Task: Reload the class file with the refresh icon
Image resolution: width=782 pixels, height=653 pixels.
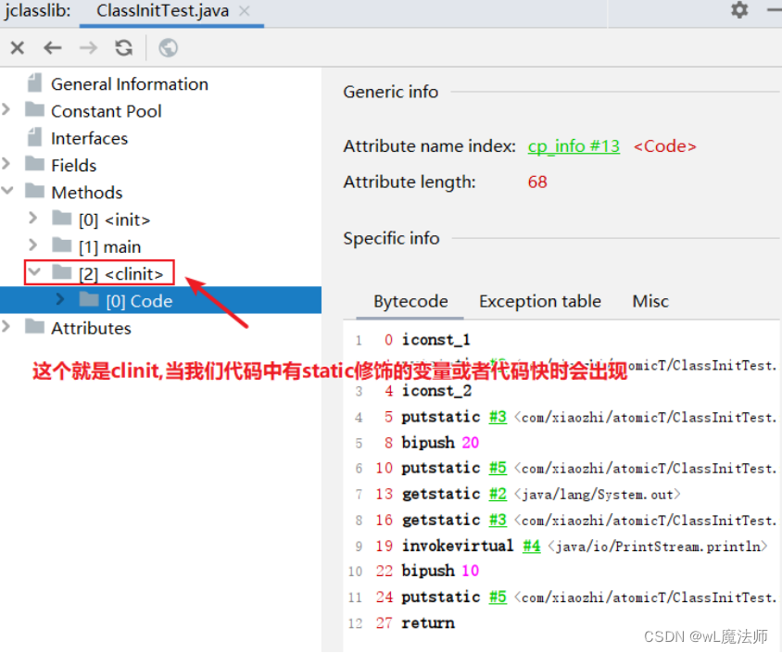Action: click(124, 47)
